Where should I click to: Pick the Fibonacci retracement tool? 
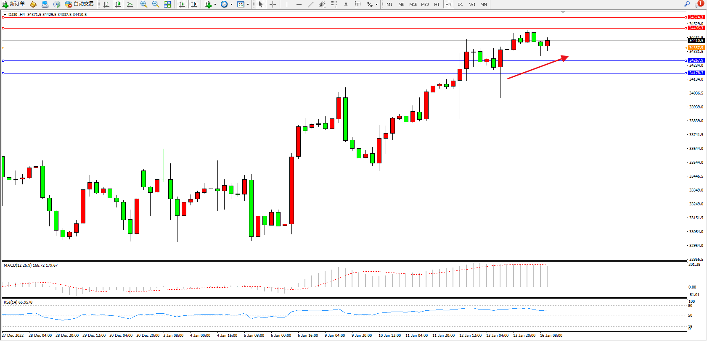point(334,4)
